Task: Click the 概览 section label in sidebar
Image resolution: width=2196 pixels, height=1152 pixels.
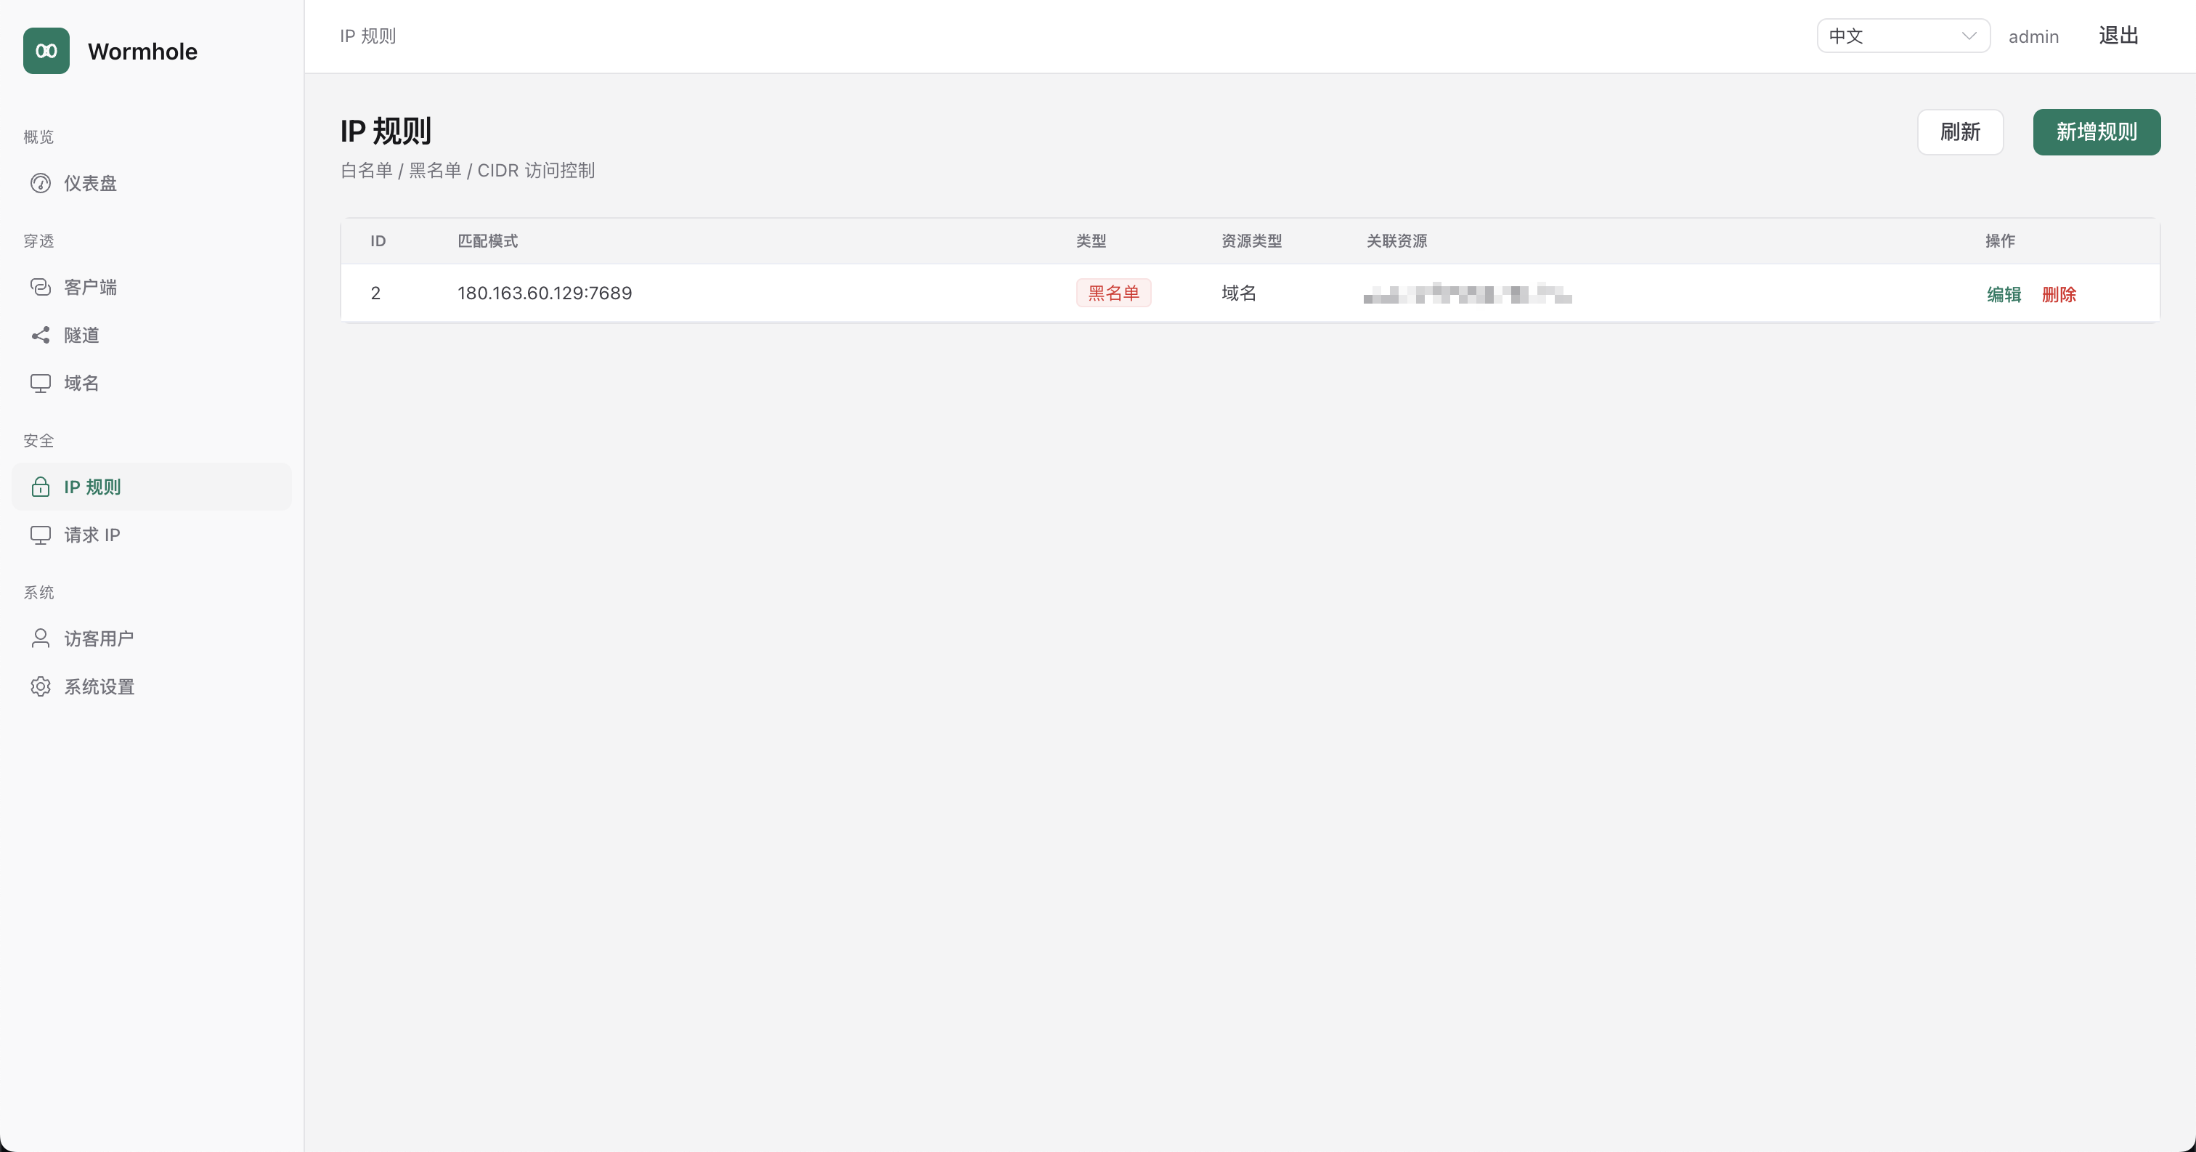Action: click(38, 137)
